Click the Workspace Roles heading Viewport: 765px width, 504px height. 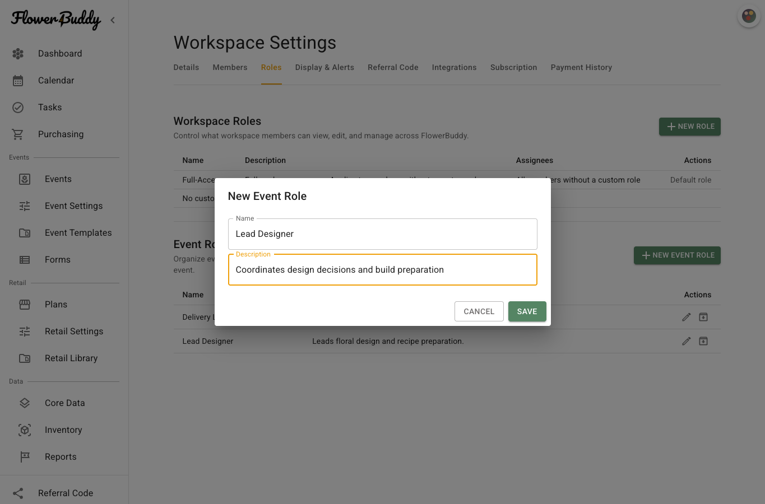tap(217, 121)
